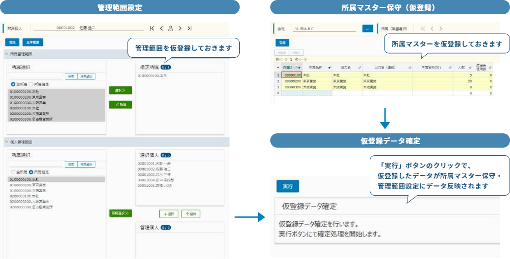Click green ≪取消 button

pos(120,105)
